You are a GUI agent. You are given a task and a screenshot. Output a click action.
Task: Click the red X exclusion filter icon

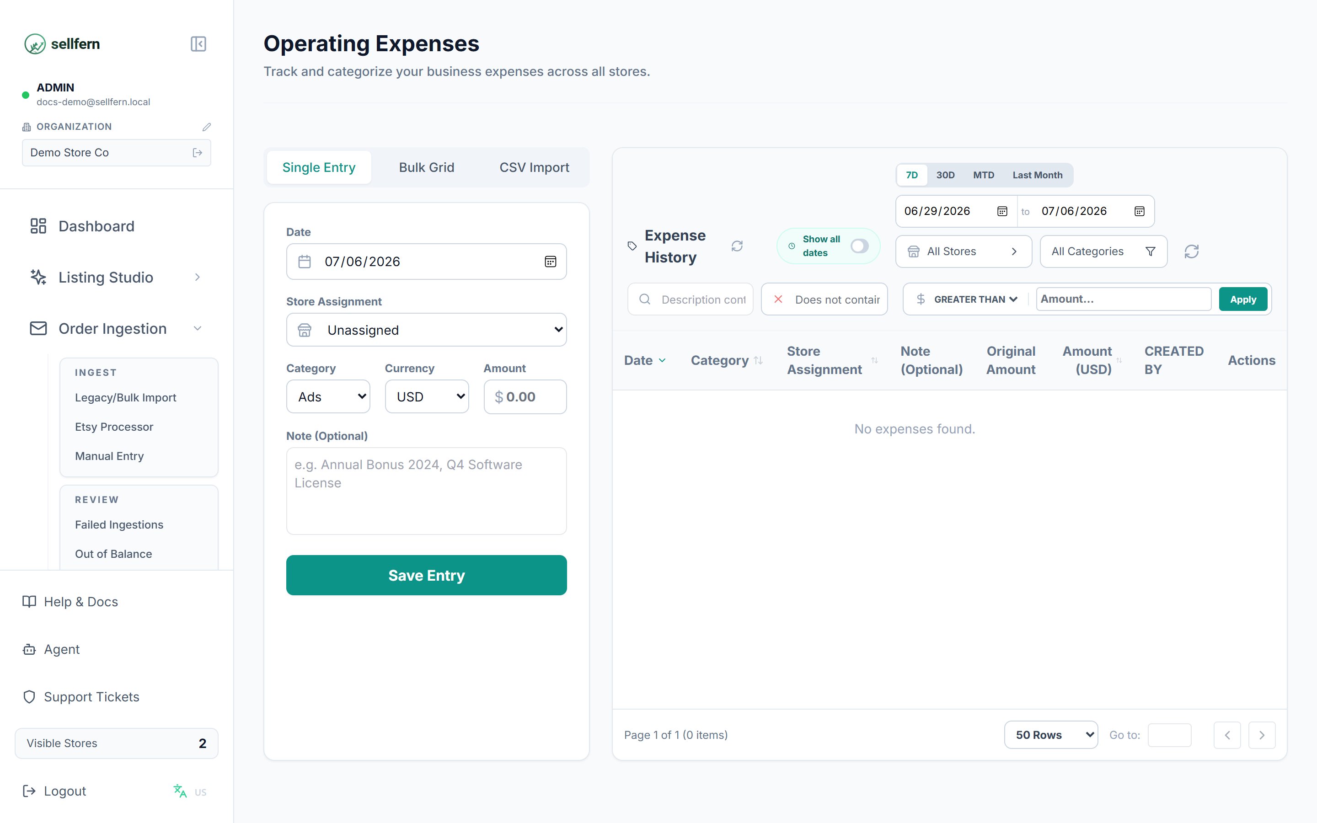click(778, 299)
